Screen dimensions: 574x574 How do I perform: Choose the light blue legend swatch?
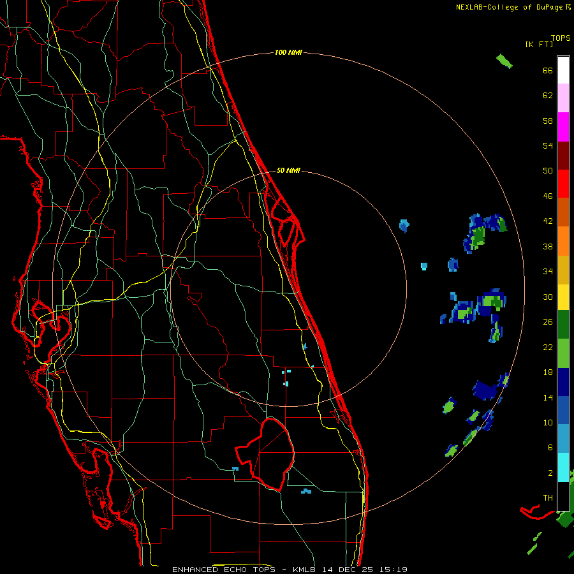[x=563, y=439]
